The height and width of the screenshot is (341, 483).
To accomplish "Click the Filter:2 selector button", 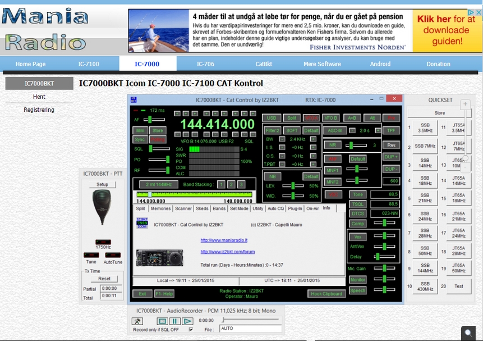I will coord(273,130).
